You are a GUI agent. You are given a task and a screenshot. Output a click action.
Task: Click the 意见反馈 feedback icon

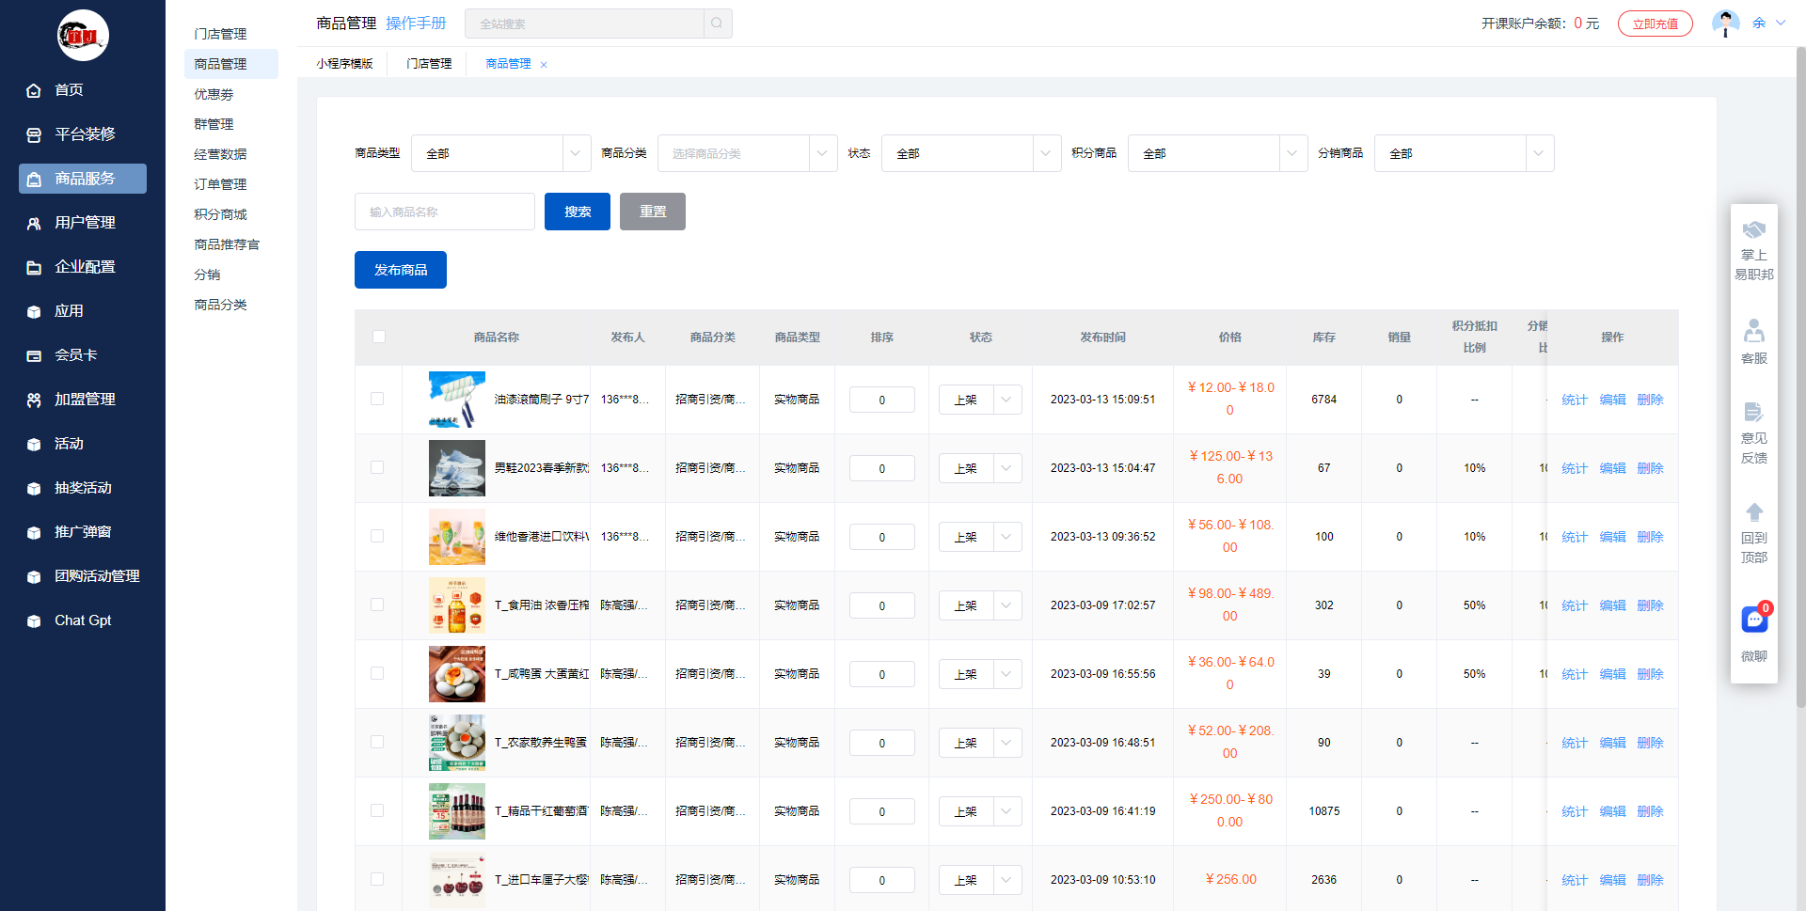1753,413
